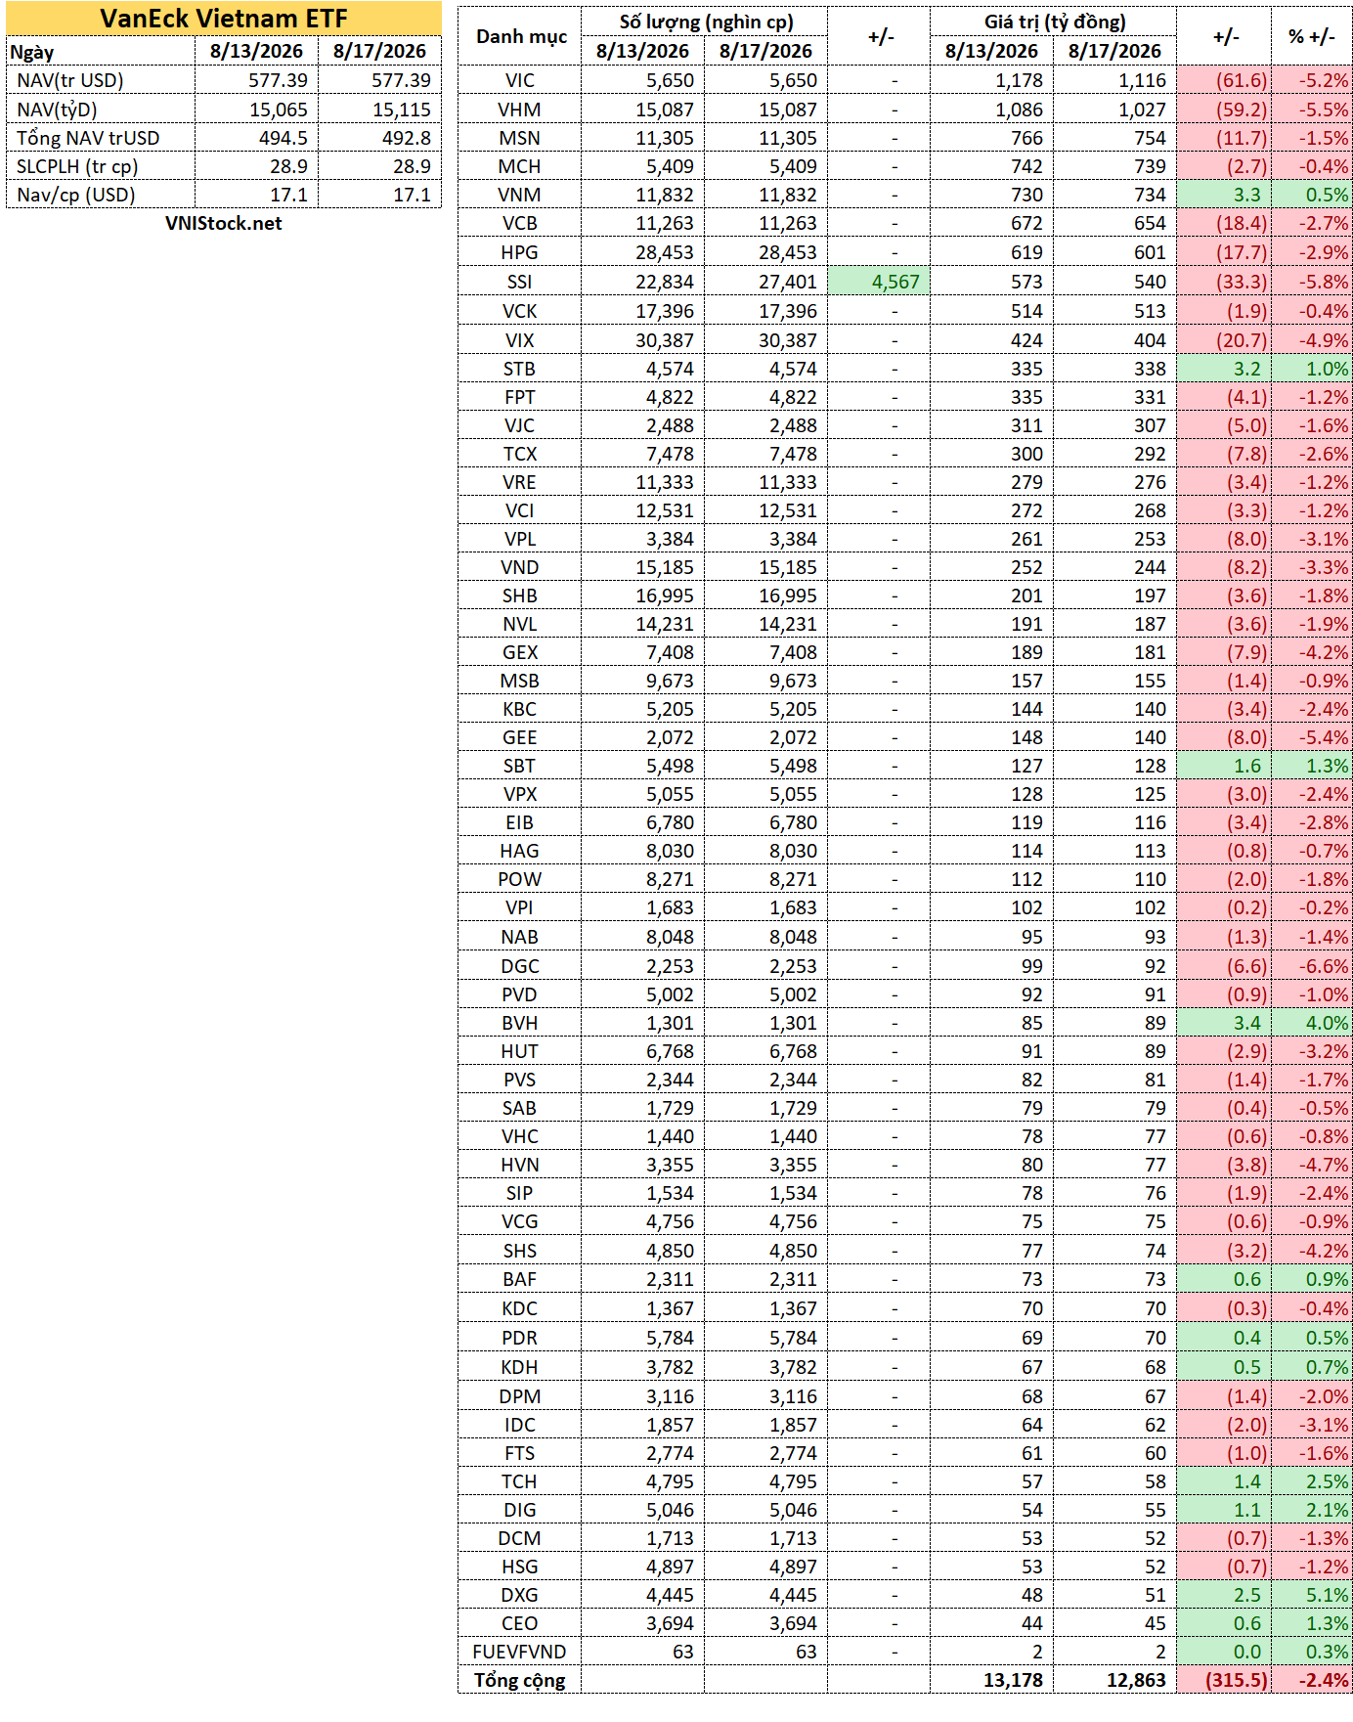Select the HAG ticker cell
Image resolution: width=1353 pixels, height=1722 pixels.
tap(520, 851)
